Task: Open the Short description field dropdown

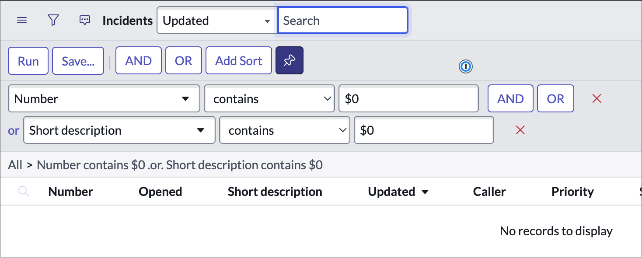Action: click(x=119, y=130)
